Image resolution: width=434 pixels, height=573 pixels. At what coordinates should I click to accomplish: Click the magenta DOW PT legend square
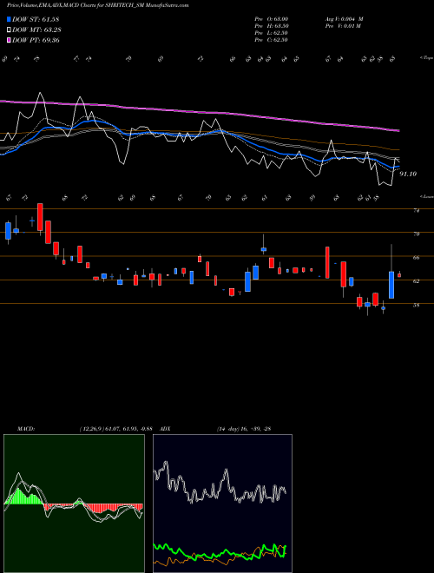(x=10, y=40)
